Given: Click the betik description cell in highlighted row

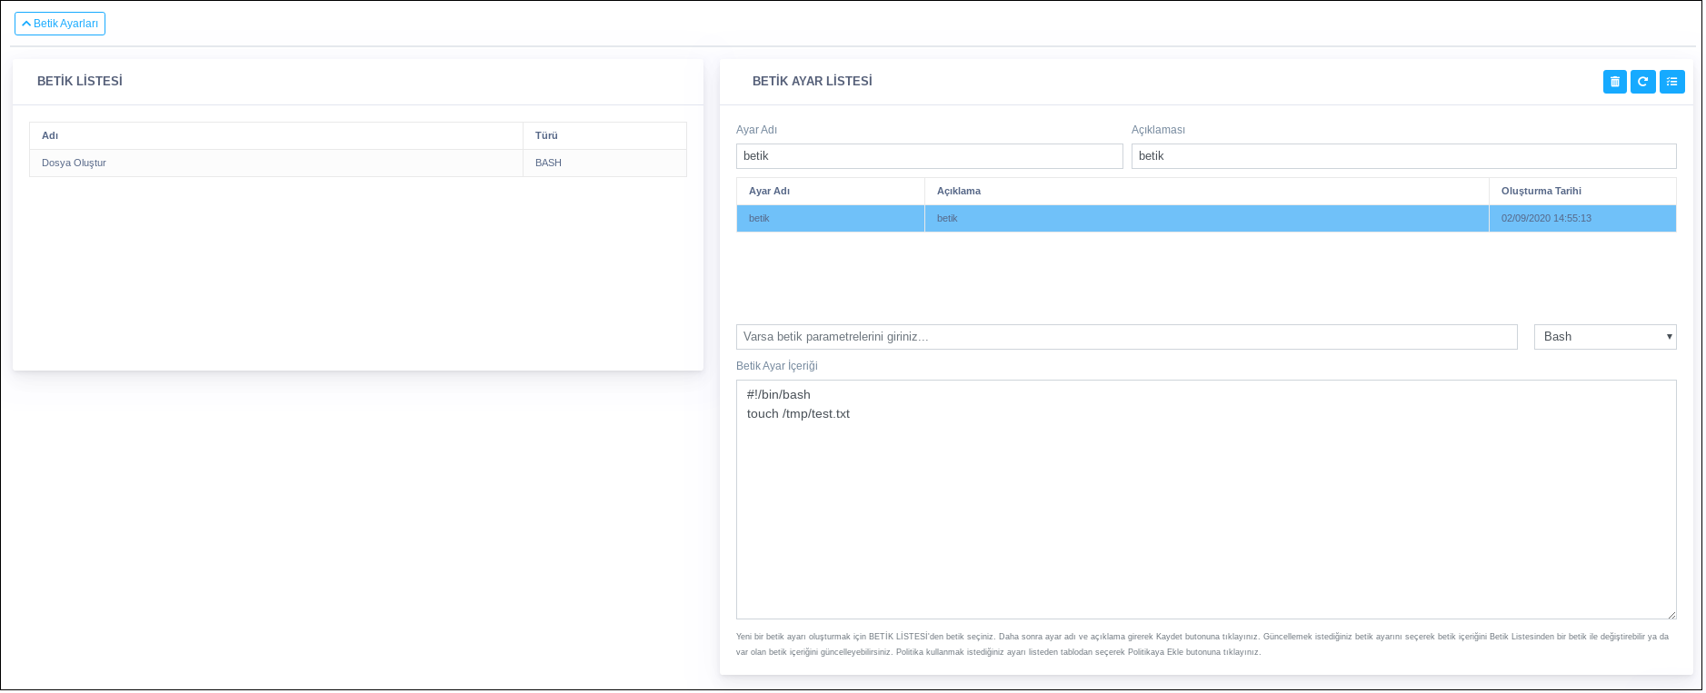Looking at the screenshot, I should pos(947,219).
